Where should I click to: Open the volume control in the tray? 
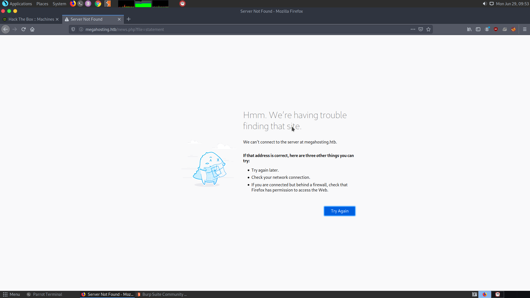click(484, 4)
